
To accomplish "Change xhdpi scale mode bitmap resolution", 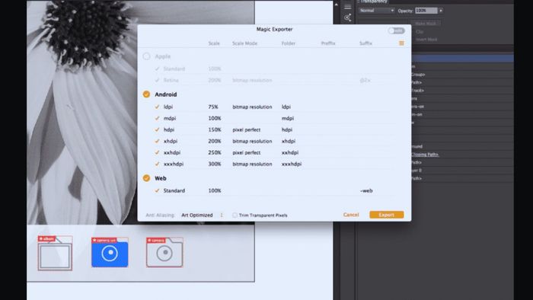I will pos(252,141).
